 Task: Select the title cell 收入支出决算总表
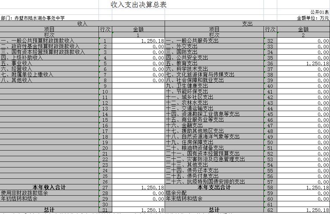[x=139, y=5]
